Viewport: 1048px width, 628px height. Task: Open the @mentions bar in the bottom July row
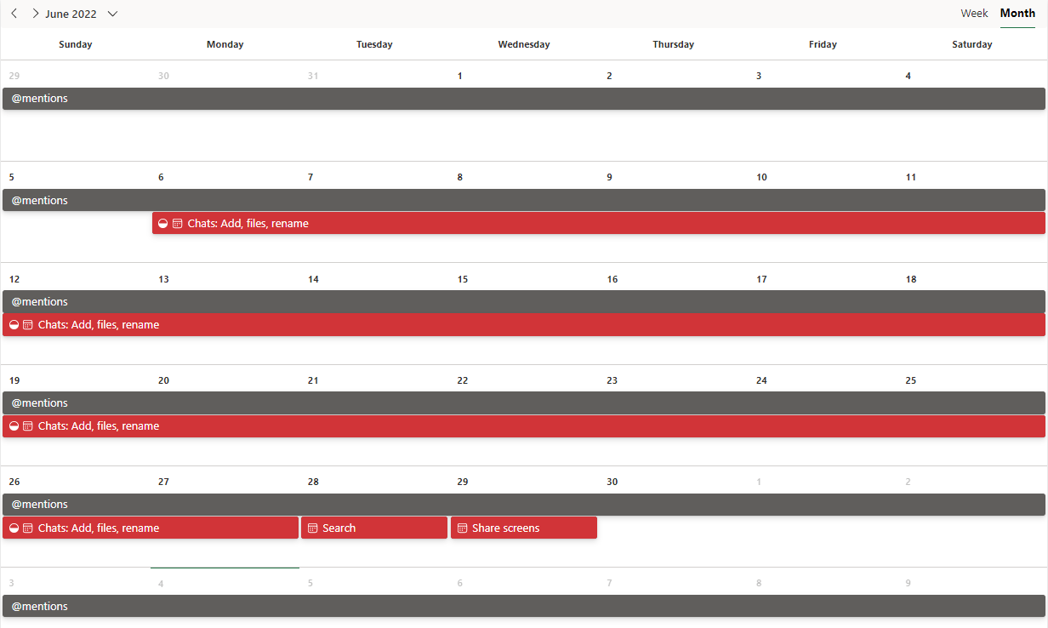[523, 606]
